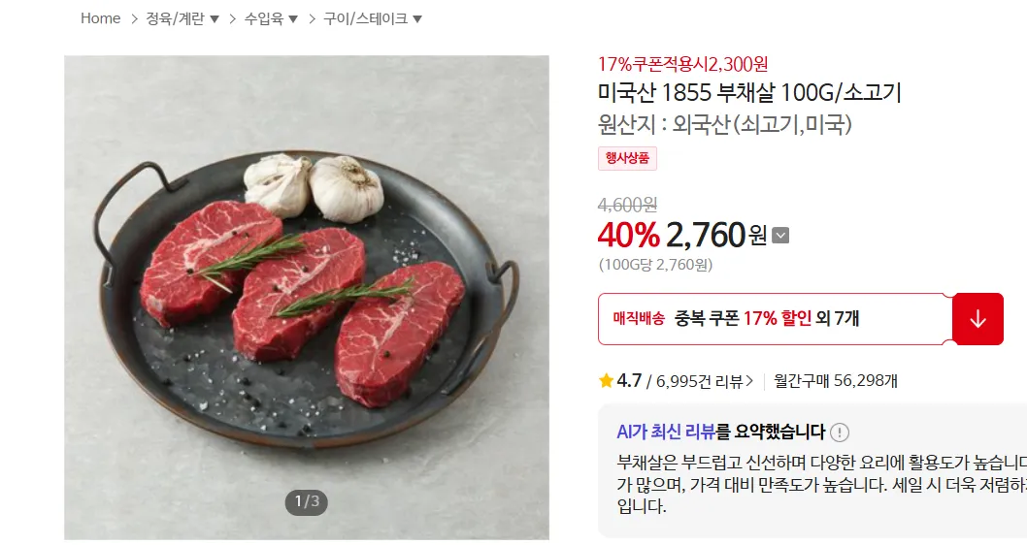Viewport: 1027px width, 545px height.
Task: Click the 매직배송 delivery label
Action: point(639,319)
